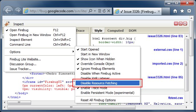This screenshot has height=112, width=196.
Task: Toggle Disable When Firebug Active option
Action: pos(108,73)
